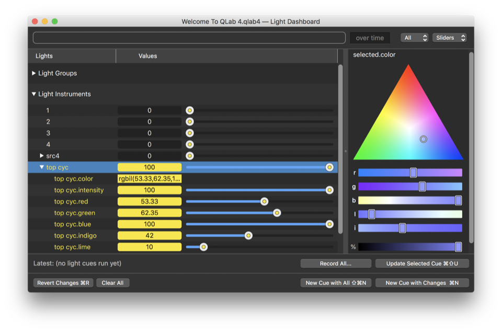Click Record All button
502x332 pixels.
pos(336,264)
